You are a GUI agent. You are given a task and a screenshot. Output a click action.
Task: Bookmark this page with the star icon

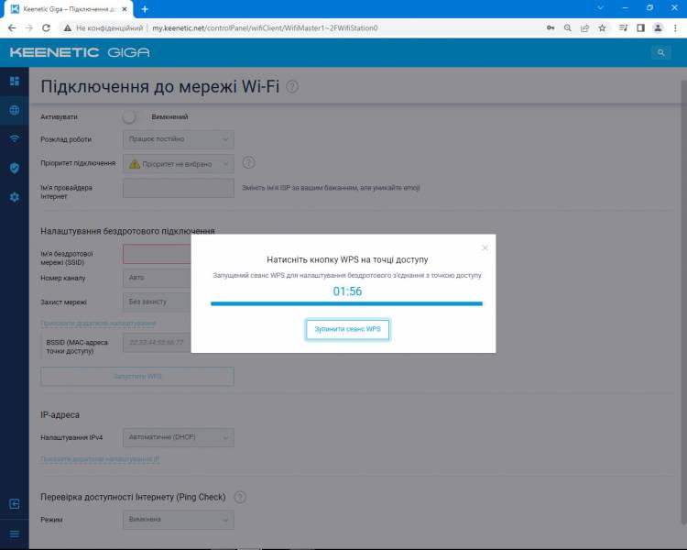tap(602, 28)
